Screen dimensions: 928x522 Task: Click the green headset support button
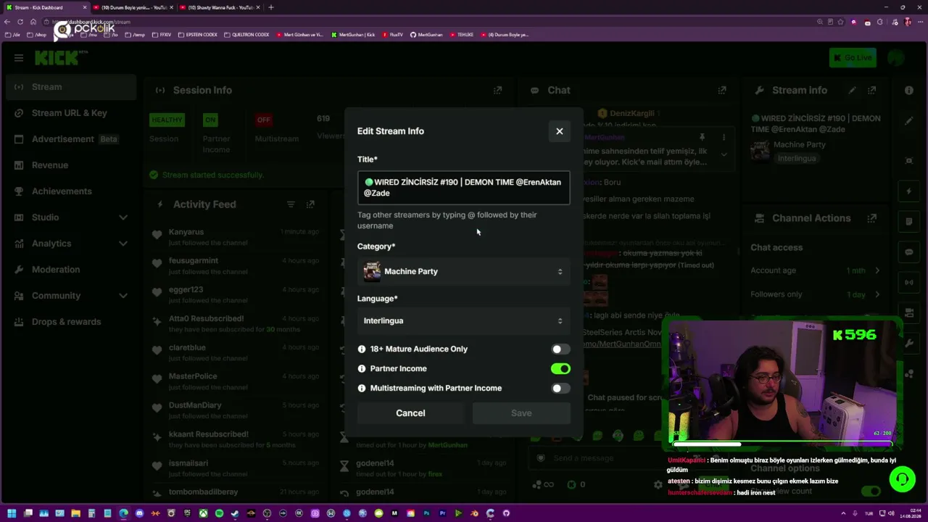(902, 480)
